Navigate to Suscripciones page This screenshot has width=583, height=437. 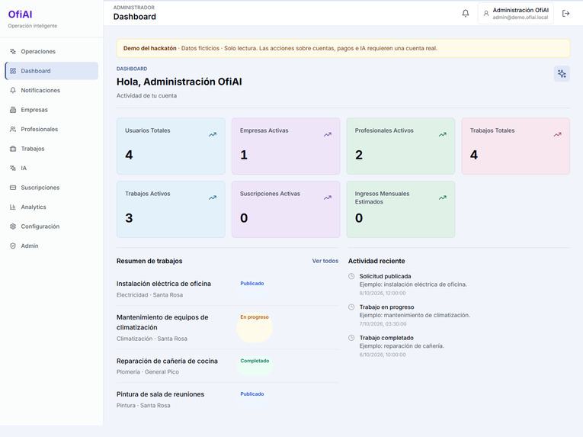point(51,188)
